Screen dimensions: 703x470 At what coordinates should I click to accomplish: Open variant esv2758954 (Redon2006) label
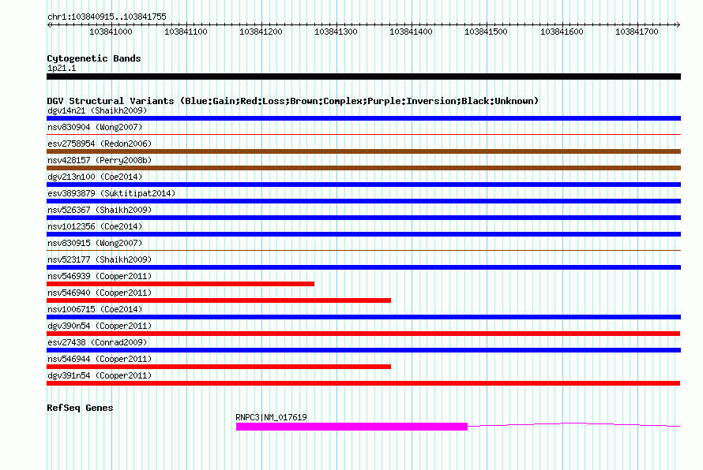point(100,144)
